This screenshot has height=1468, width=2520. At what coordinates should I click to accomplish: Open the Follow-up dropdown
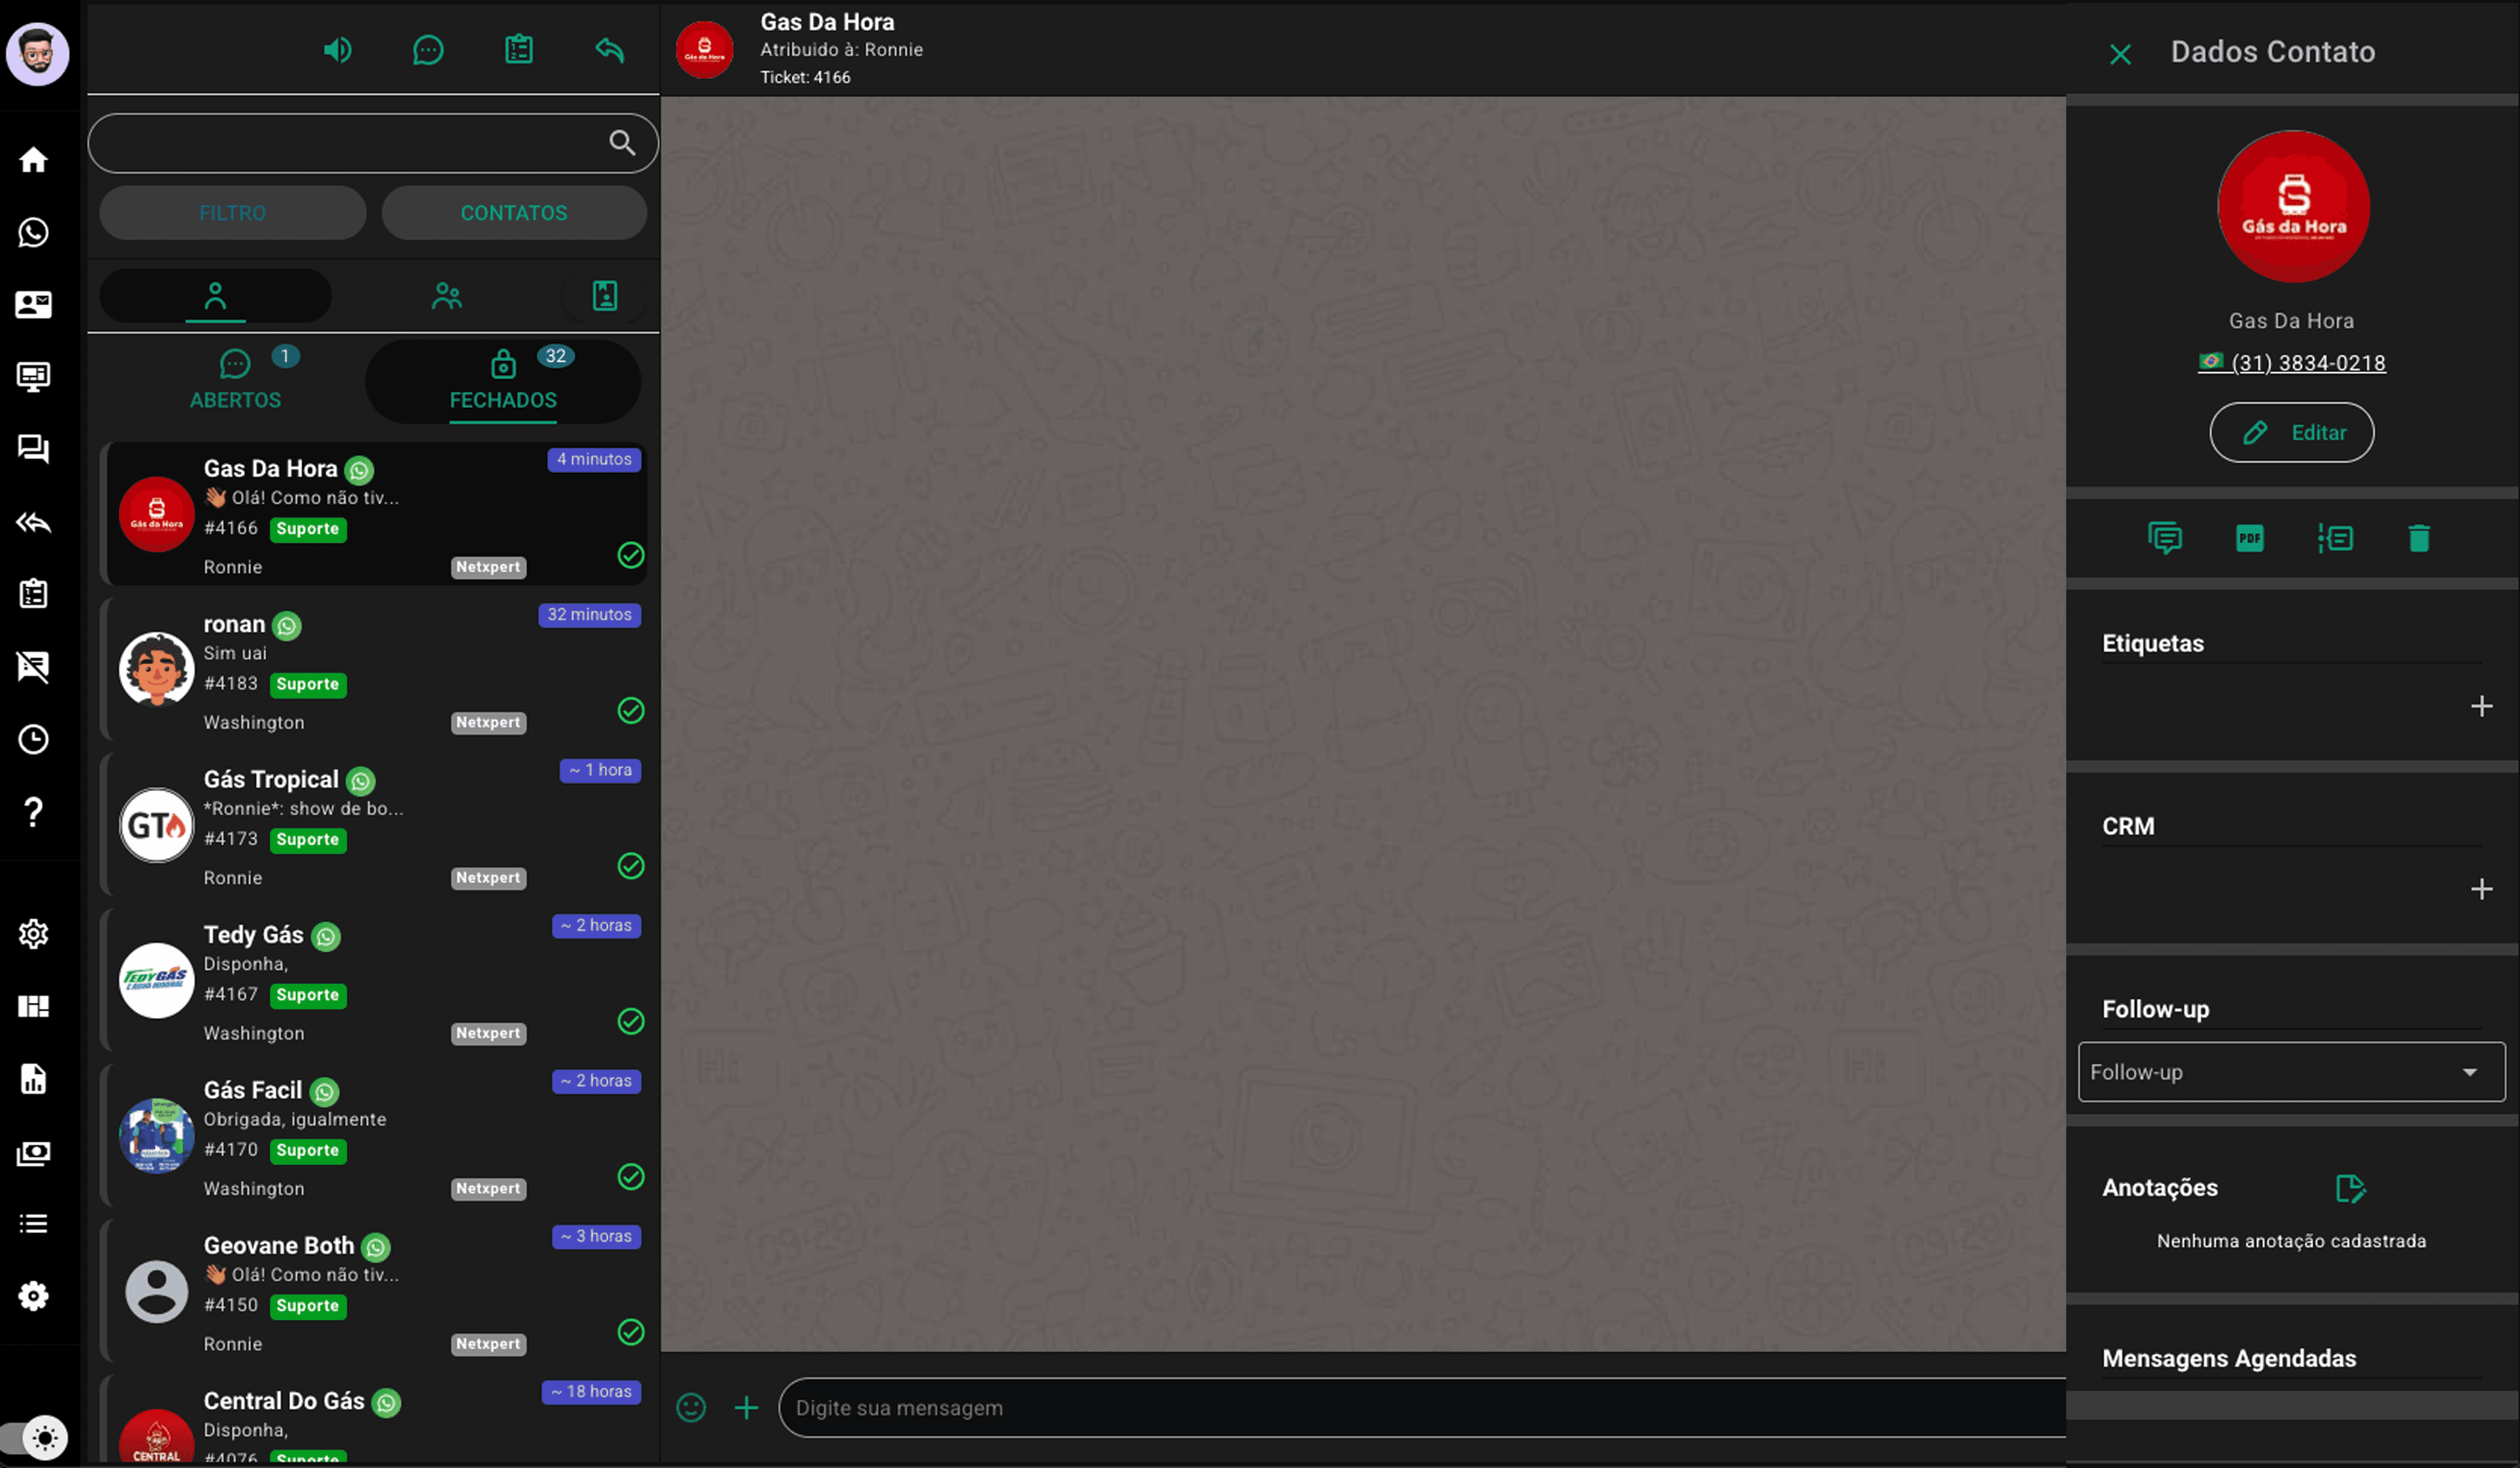coord(2290,1071)
